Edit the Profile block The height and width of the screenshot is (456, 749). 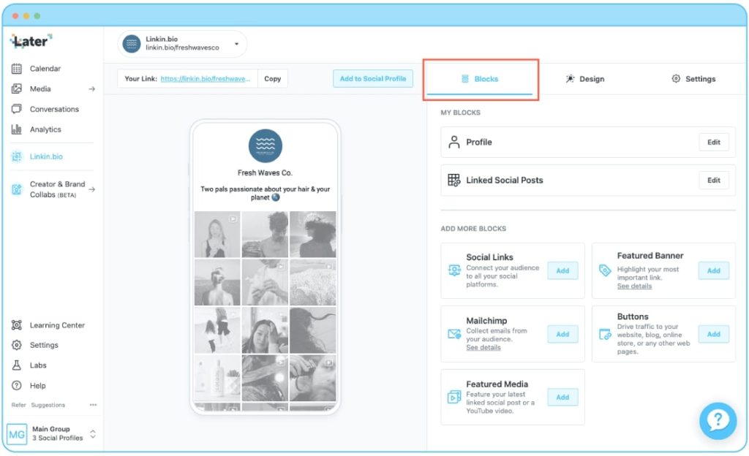pyautogui.click(x=713, y=142)
